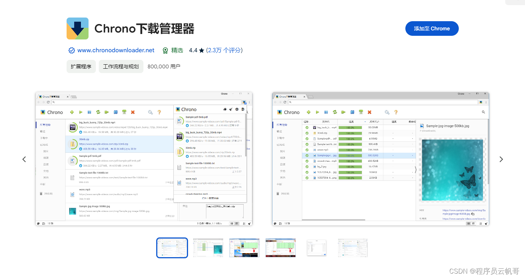Image resolution: width=525 pixels, height=278 pixels.
Task: Click 30mb.zip progress bar in second screenshot
Action: tap(350, 133)
